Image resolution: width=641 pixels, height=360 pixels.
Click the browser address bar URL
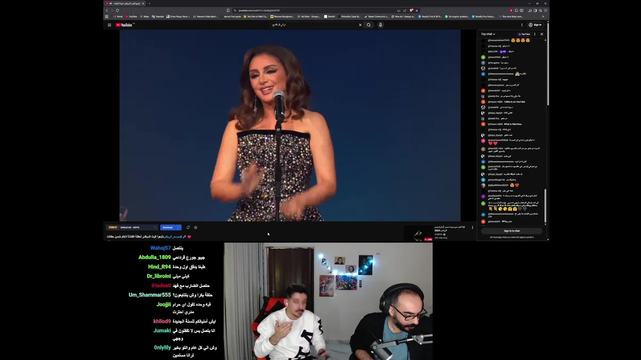(259, 10)
